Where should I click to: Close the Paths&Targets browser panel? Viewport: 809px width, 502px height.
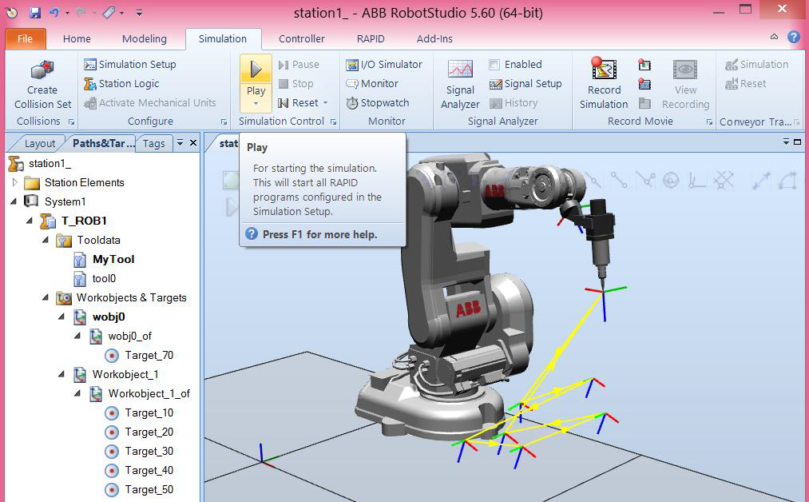click(x=193, y=142)
